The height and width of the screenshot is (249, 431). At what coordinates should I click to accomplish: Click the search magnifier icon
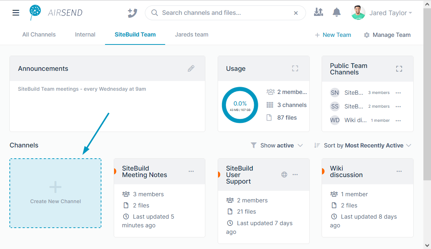pyautogui.click(x=155, y=13)
